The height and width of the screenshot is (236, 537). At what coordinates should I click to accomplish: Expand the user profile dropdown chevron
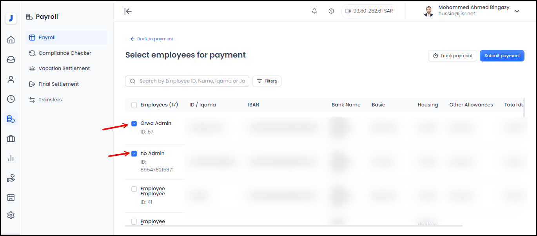point(517,11)
